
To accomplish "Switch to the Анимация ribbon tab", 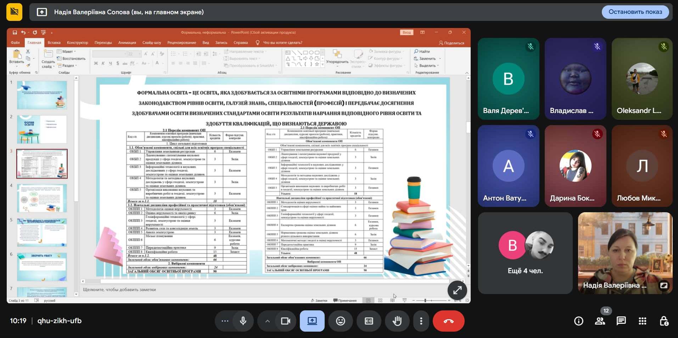I will 127,43.
